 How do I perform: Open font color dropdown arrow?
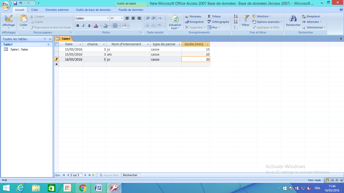(100, 26)
